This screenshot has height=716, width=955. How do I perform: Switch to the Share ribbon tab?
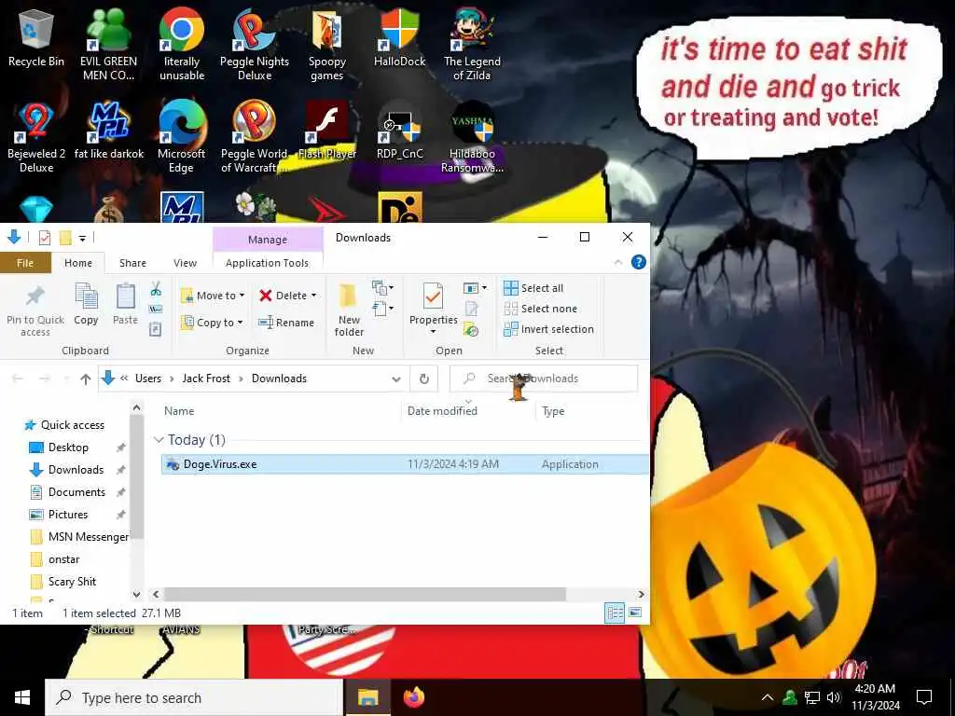click(132, 263)
